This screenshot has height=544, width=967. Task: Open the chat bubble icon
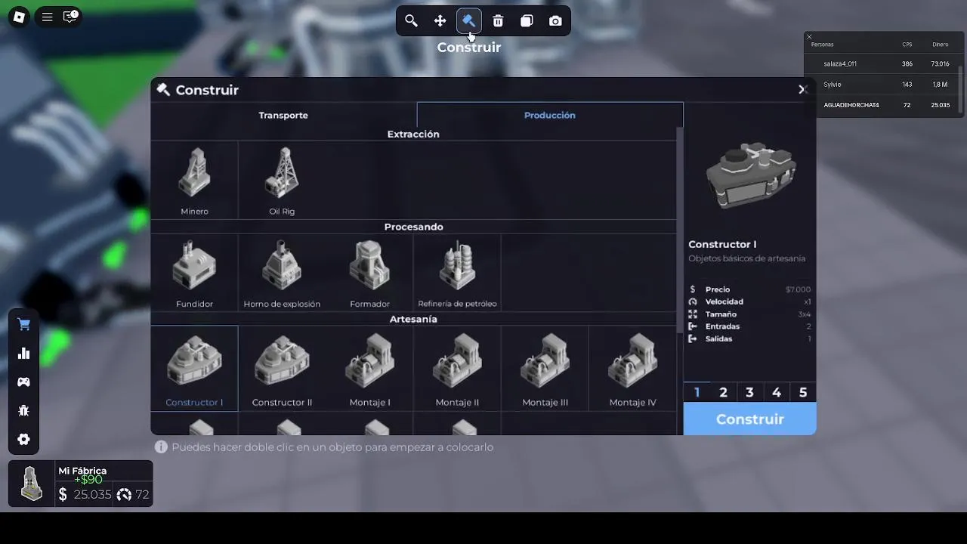pos(70,16)
